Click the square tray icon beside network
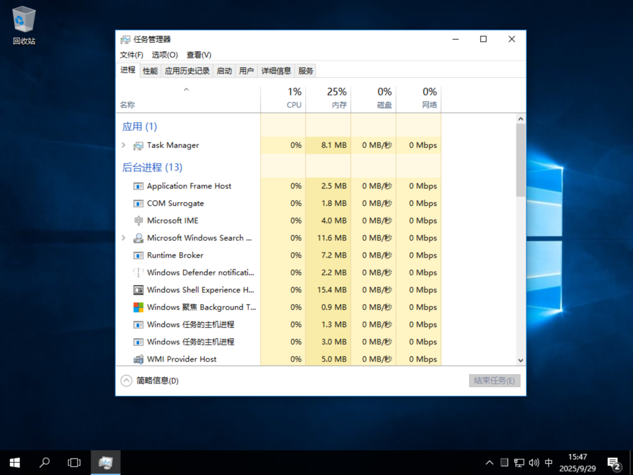Screen dimensions: 633x475 point(504,463)
